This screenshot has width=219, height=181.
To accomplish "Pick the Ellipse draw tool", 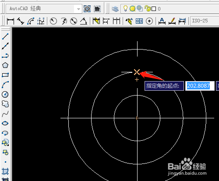I will [5, 123].
